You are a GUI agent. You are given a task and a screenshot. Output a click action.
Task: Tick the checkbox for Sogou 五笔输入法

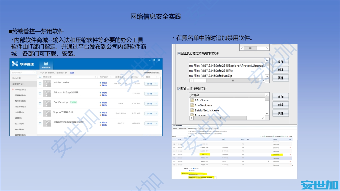click(x=40, y=113)
